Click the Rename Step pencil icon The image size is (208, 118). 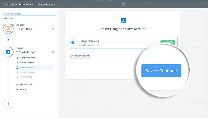click(x=17, y=84)
